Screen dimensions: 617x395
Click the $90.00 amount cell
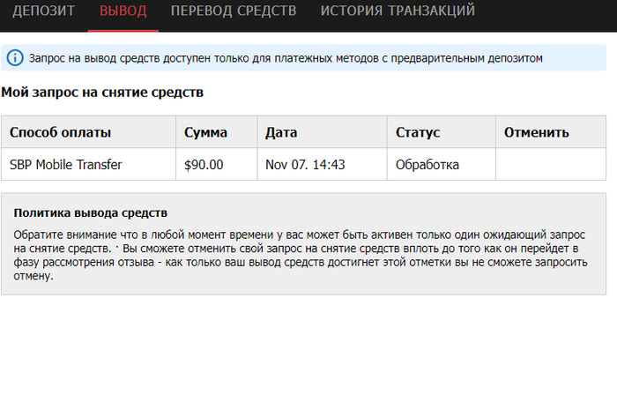click(217, 165)
